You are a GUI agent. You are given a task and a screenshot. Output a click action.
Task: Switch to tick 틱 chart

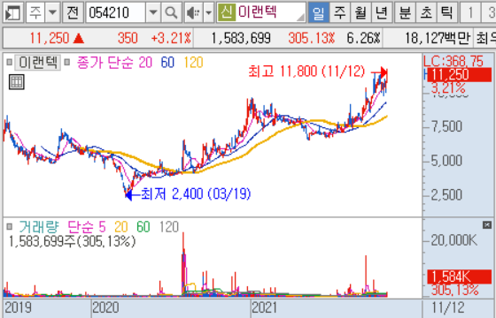(446, 12)
